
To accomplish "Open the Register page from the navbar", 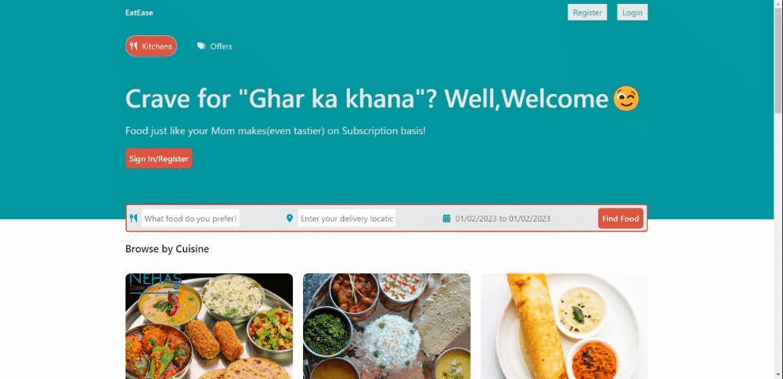I will tap(587, 13).
